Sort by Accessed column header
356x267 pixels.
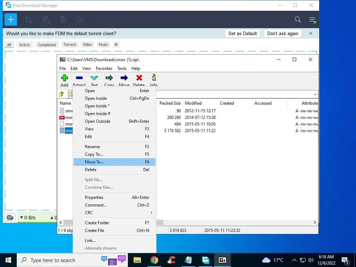269,103
